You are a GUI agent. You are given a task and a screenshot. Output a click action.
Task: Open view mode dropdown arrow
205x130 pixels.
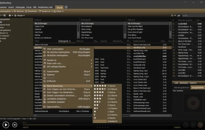coord(175,16)
